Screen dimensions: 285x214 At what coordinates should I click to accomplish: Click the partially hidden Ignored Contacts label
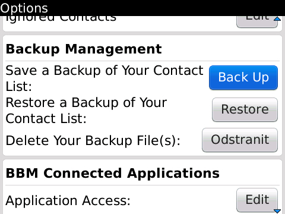(61, 18)
